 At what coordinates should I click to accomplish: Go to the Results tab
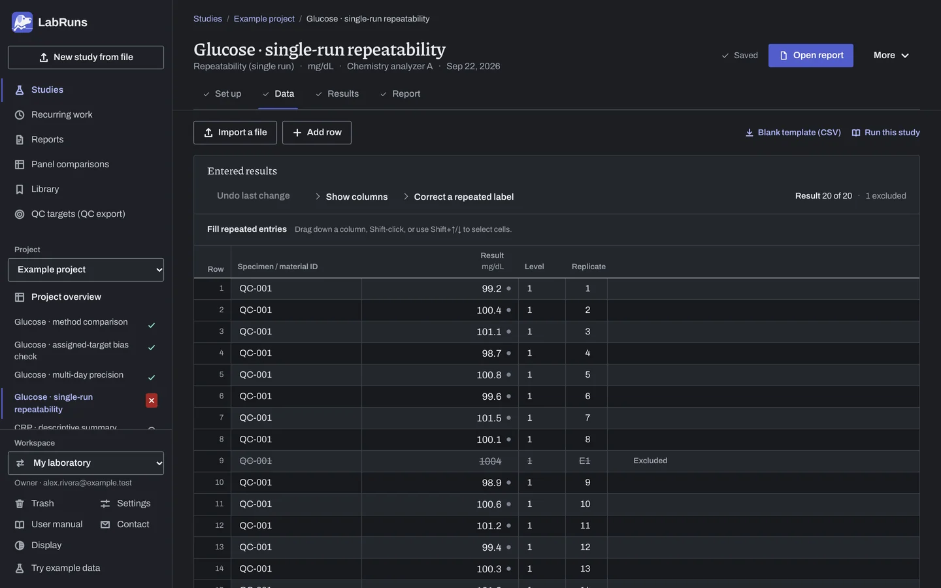tap(337, 94)
